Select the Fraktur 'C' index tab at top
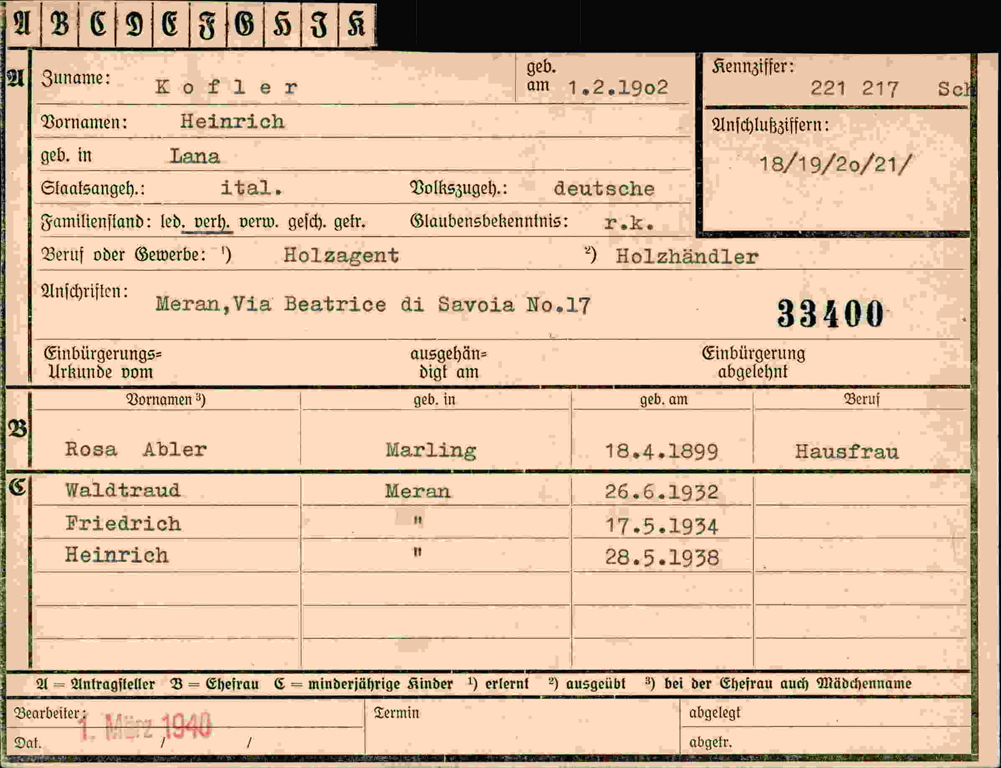Screen dimensions: 1001x768 (x=97, y=24)
